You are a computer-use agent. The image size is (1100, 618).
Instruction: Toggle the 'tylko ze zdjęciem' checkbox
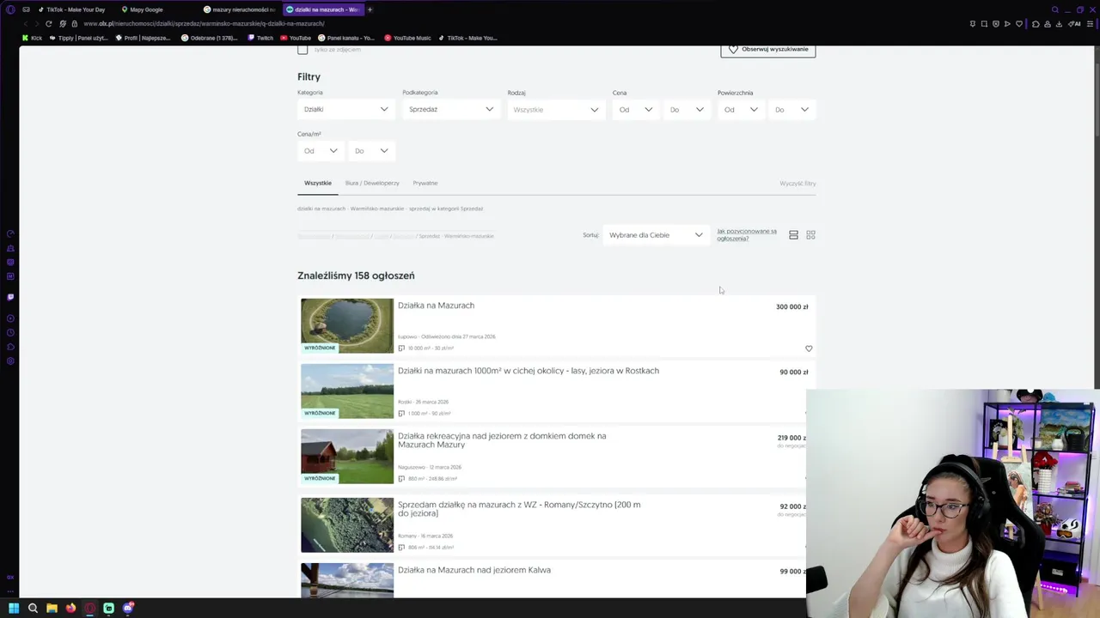[x=302, y=49]
